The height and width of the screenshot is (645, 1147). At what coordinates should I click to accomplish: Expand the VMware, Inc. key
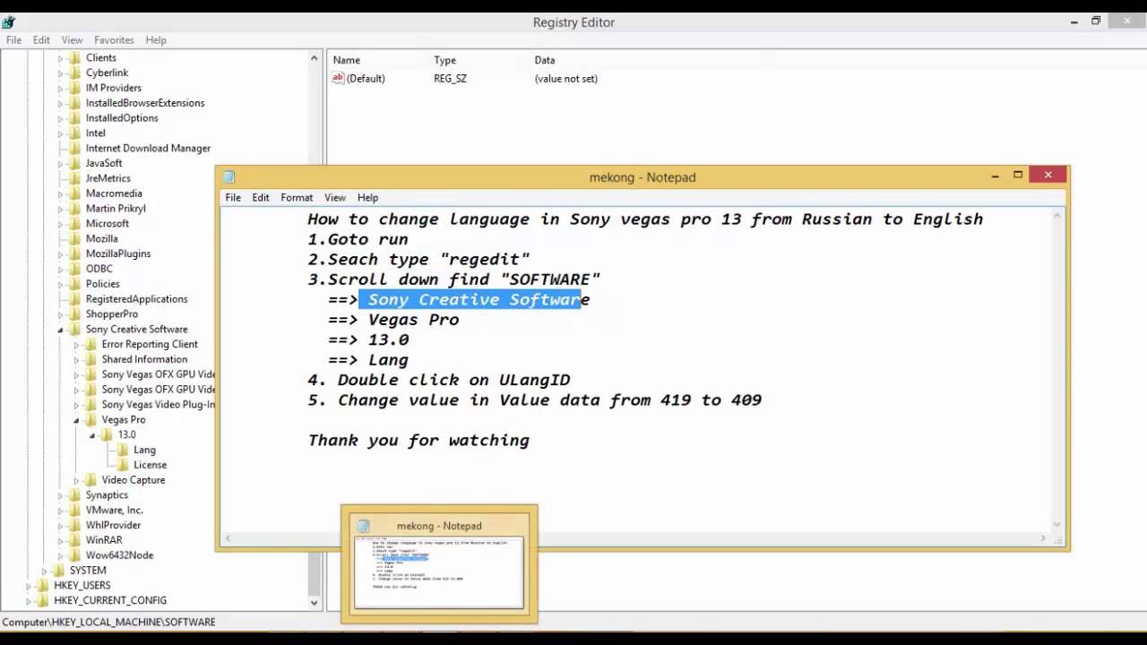coord(61,511)
